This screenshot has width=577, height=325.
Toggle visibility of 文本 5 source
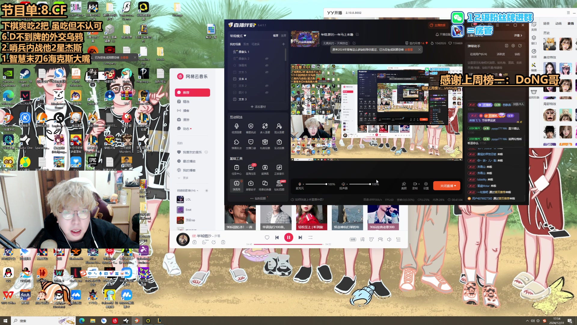[267, 72]
